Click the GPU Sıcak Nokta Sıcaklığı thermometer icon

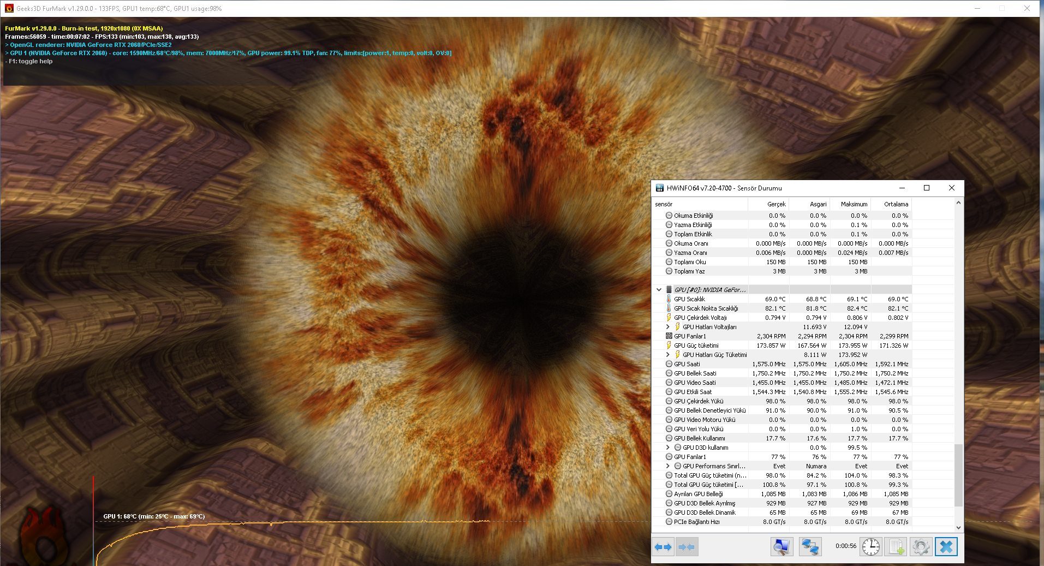pyautogui.click(x=669, y=308)
